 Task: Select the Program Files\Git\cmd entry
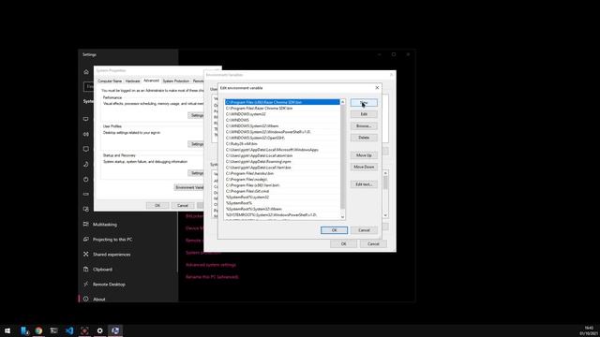[x=282, y=191]
